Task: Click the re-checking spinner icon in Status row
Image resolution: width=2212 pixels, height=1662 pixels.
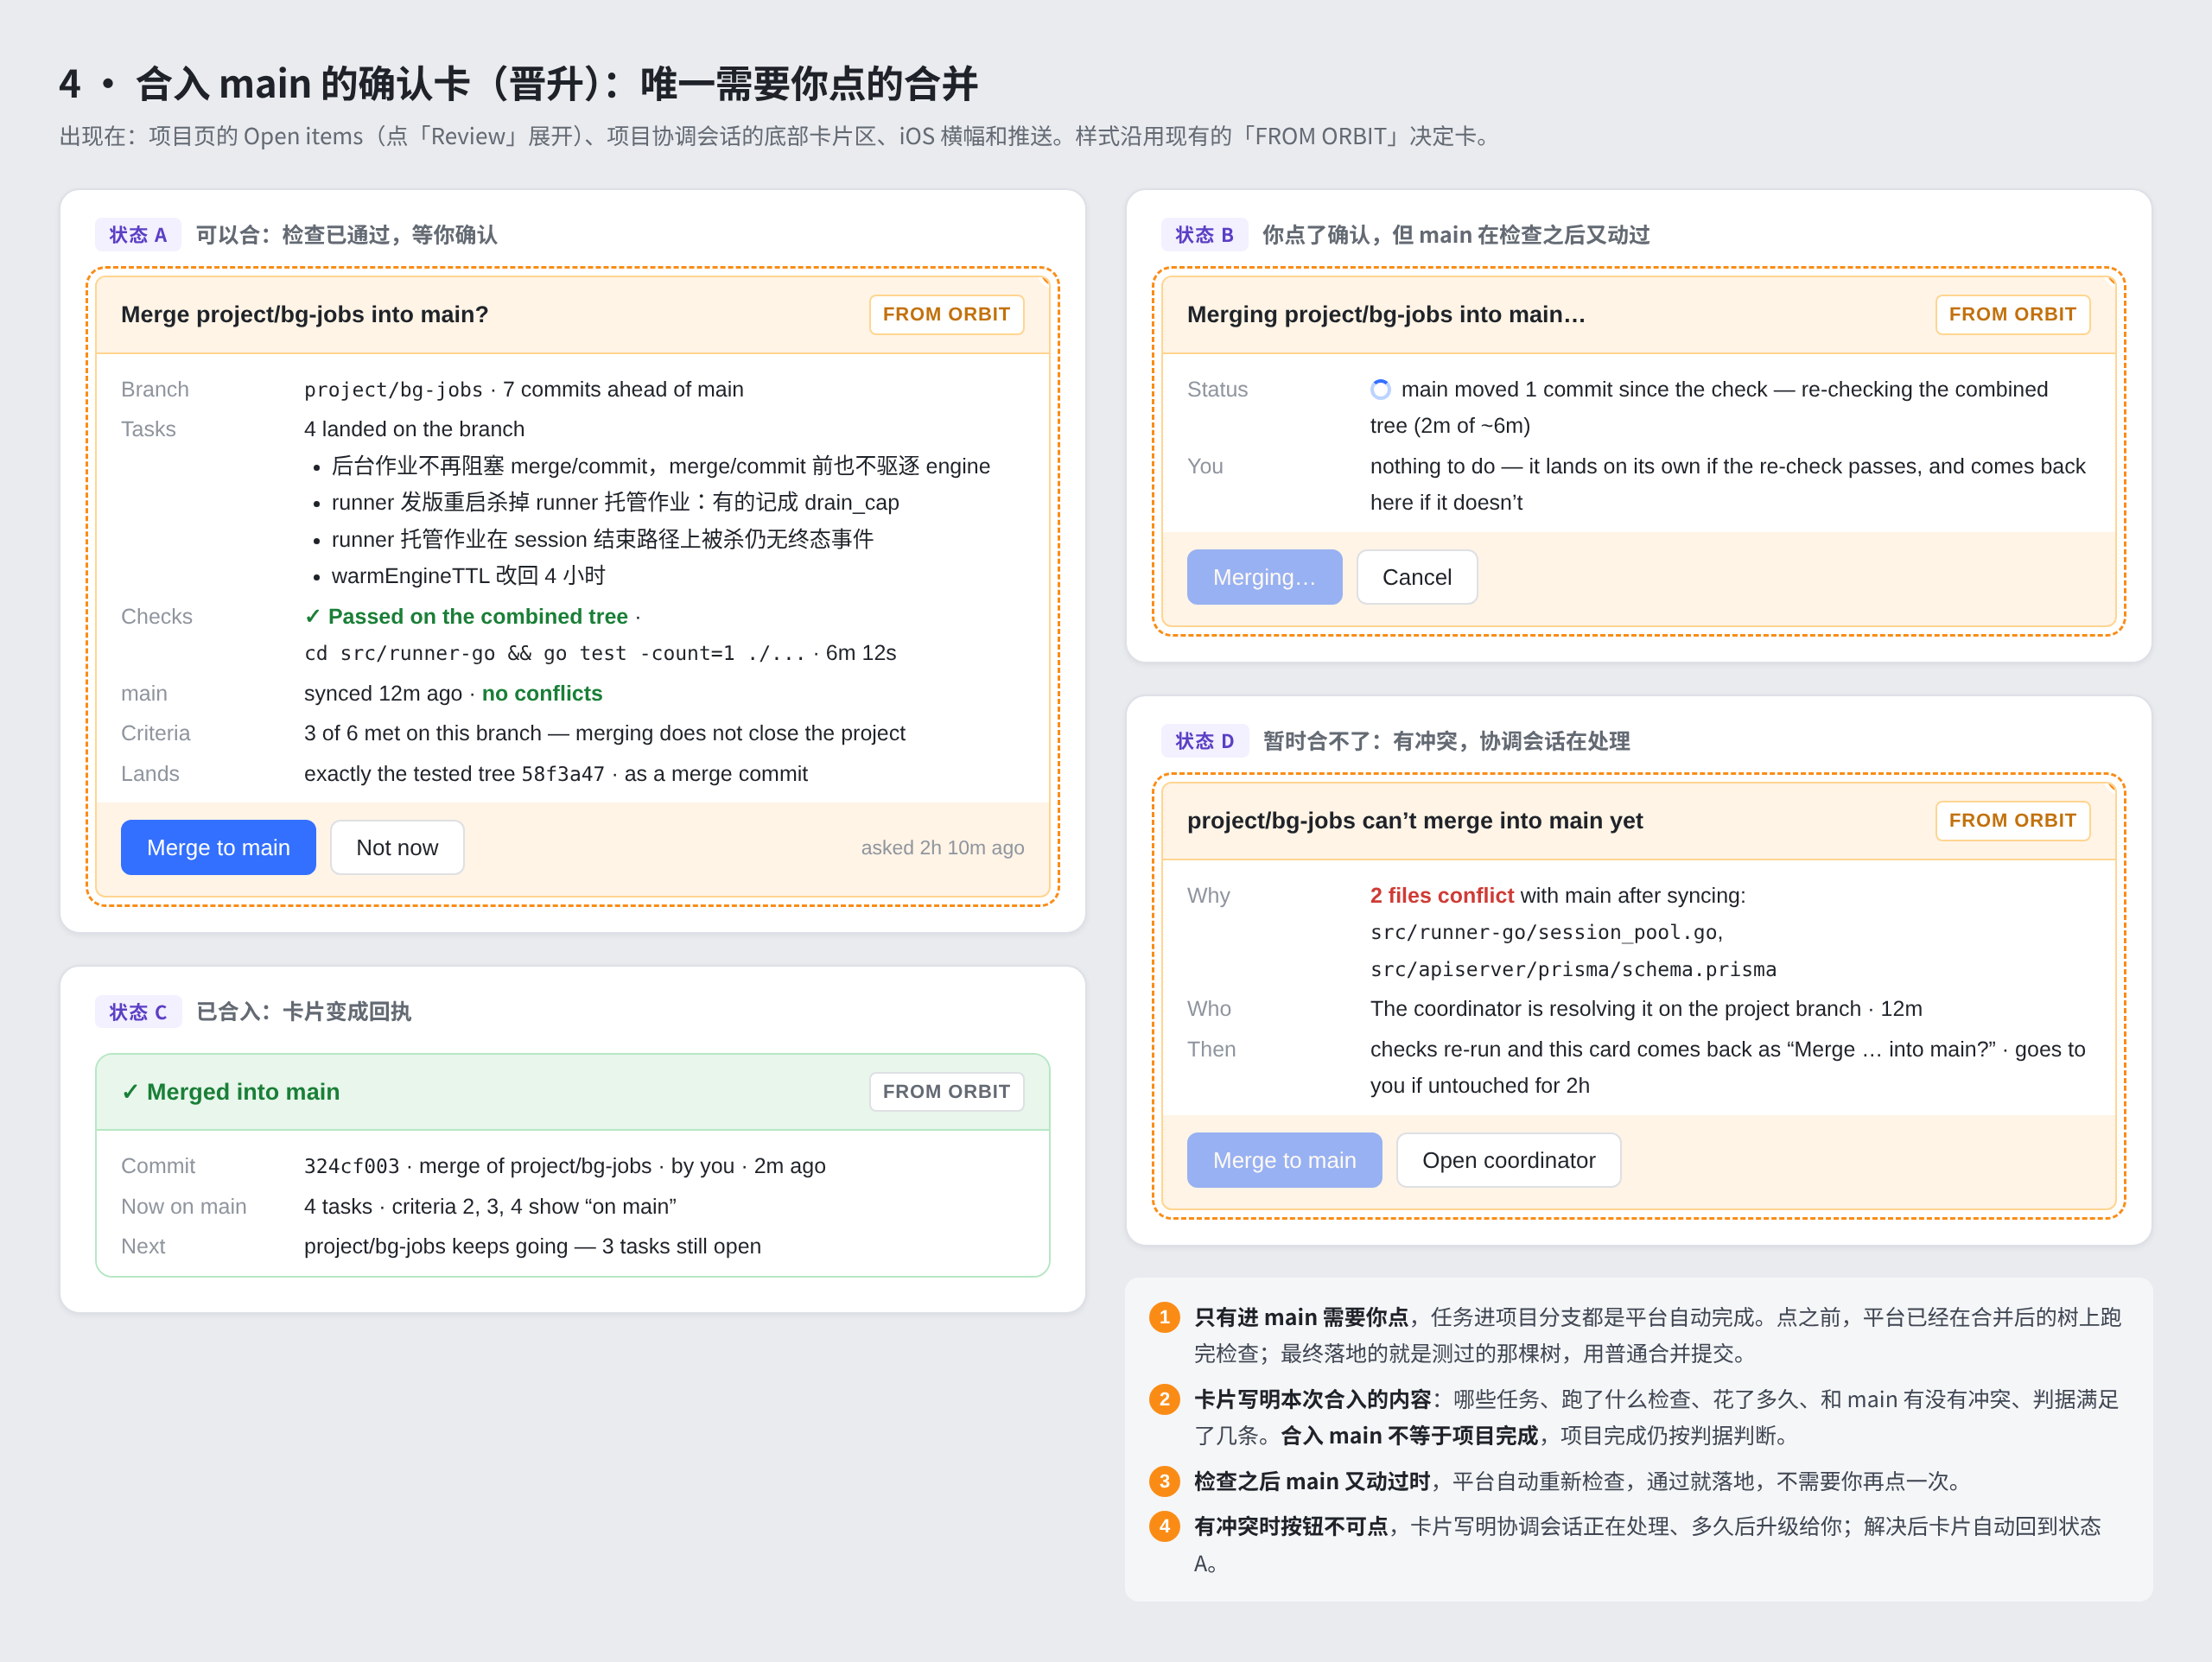Action: click(x=1380, y=390)
